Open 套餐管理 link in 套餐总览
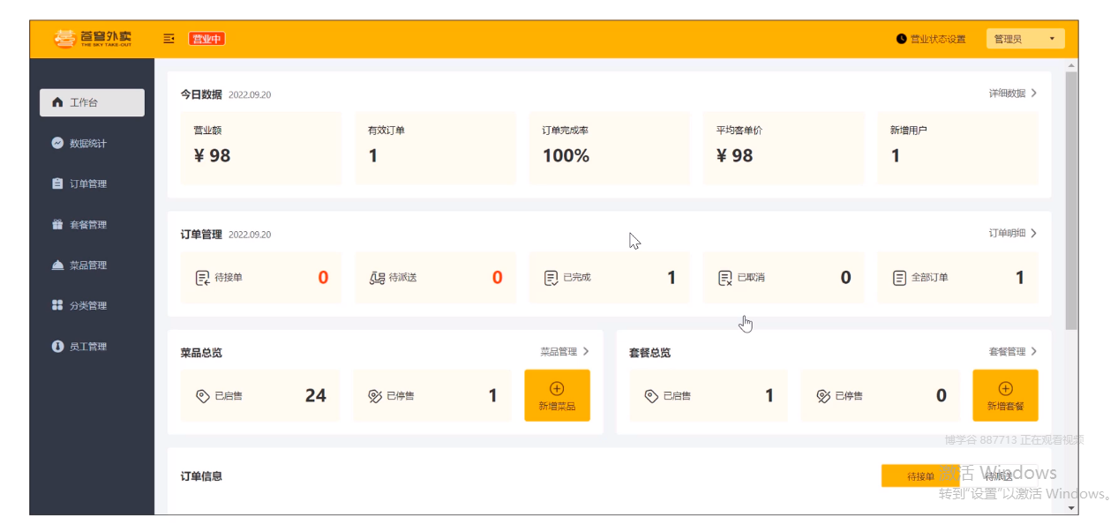This screenshot has height=524, width=1118. (1012, 351)
